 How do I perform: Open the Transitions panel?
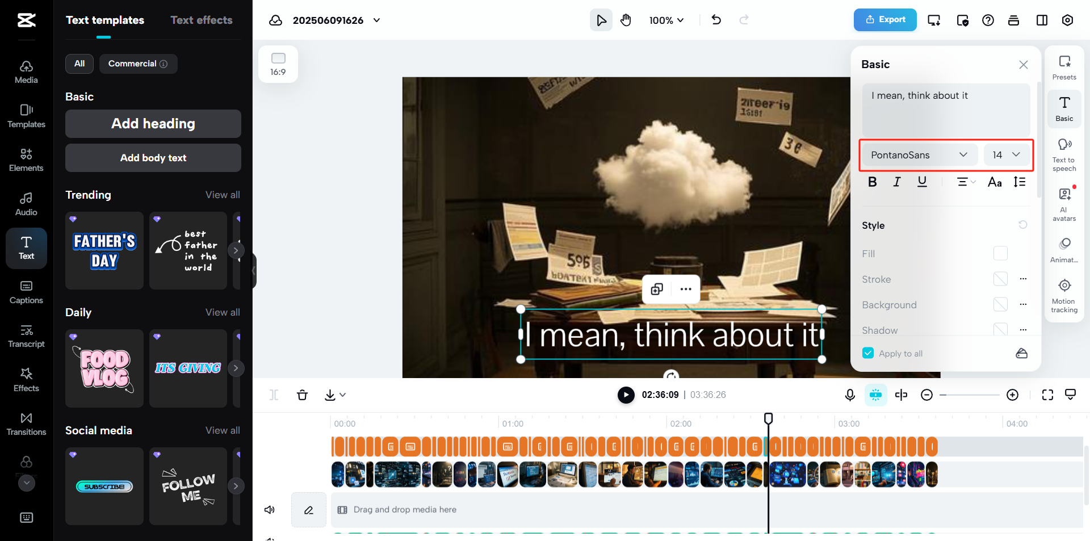click(26, 424)
